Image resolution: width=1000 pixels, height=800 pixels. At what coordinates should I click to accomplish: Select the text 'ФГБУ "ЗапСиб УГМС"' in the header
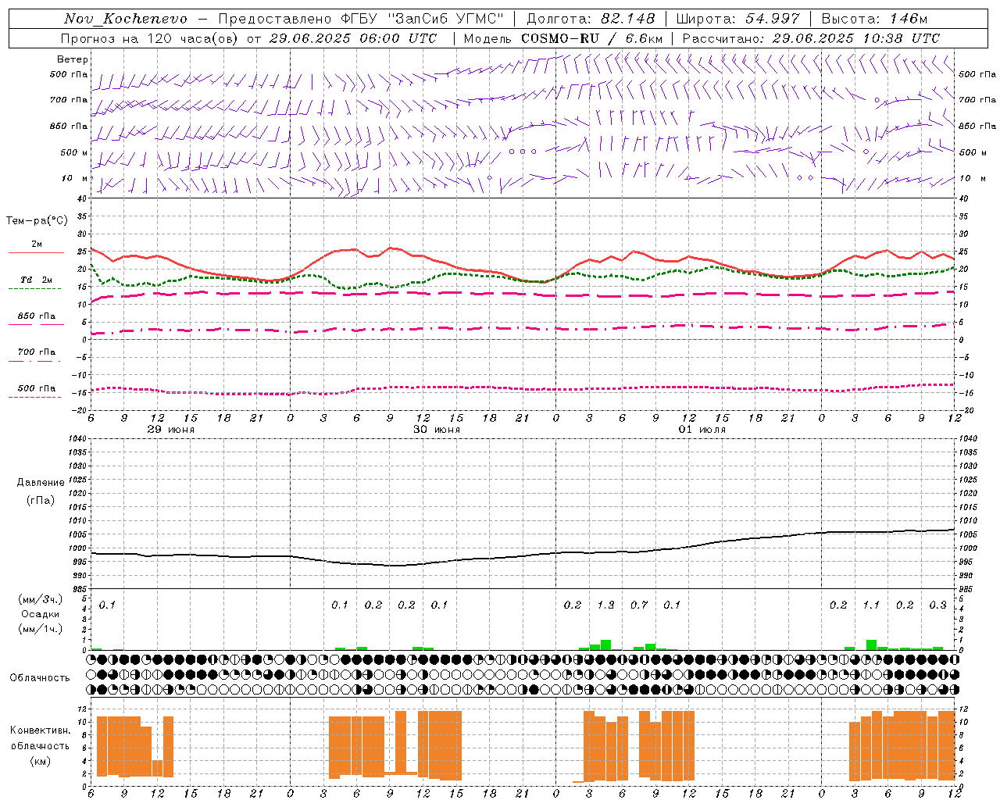422,19
